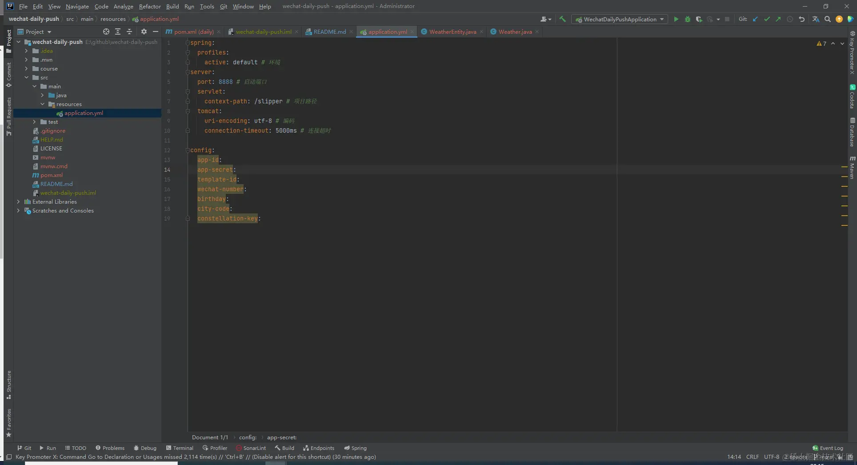
Task: Open the Problems tool window
Action: (x=110, y=448)
